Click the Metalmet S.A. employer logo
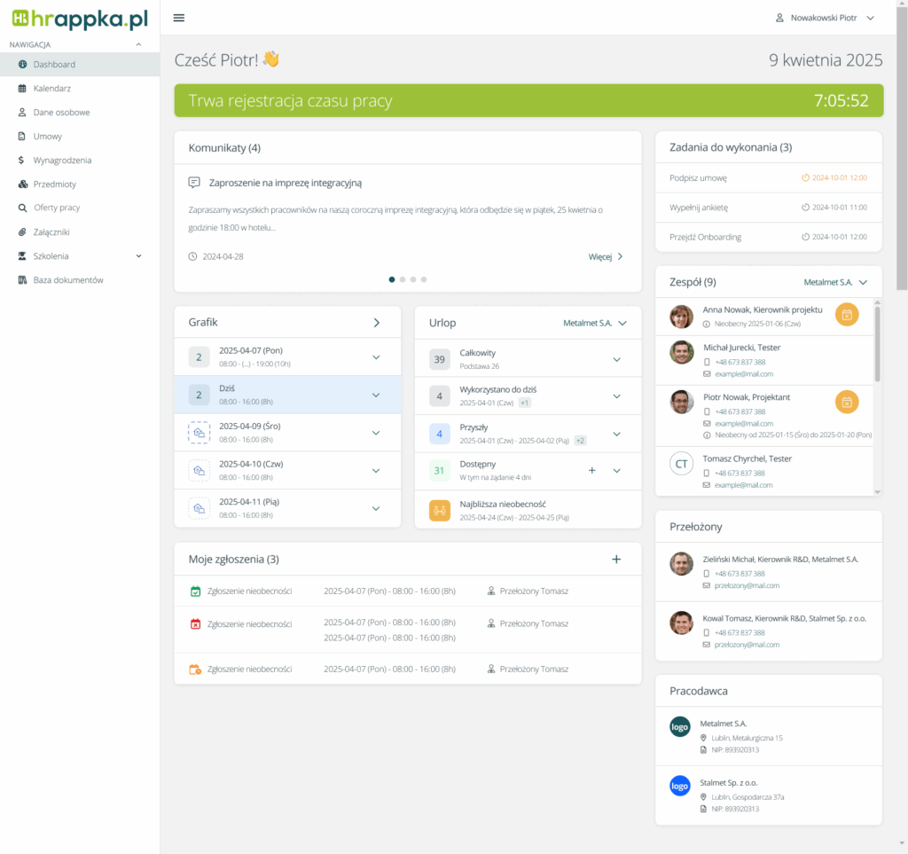908x854 pixels. (x=679, y=726)
